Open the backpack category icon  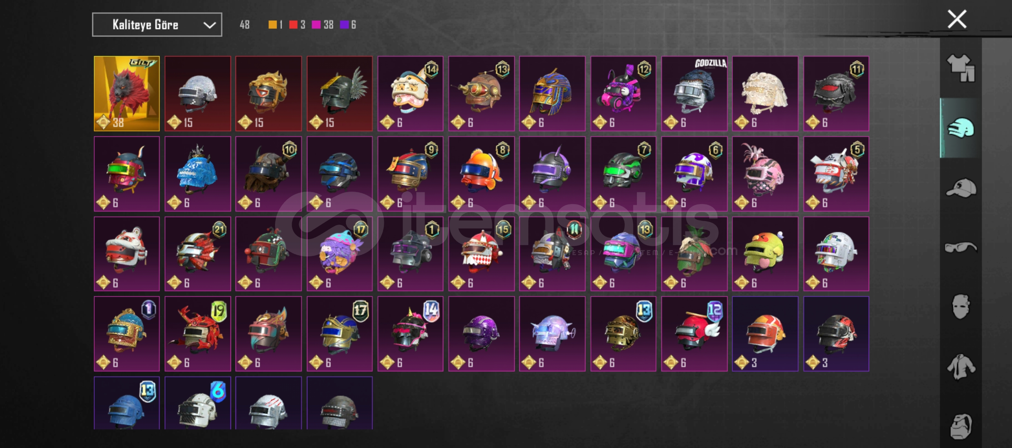pos(961,426)
